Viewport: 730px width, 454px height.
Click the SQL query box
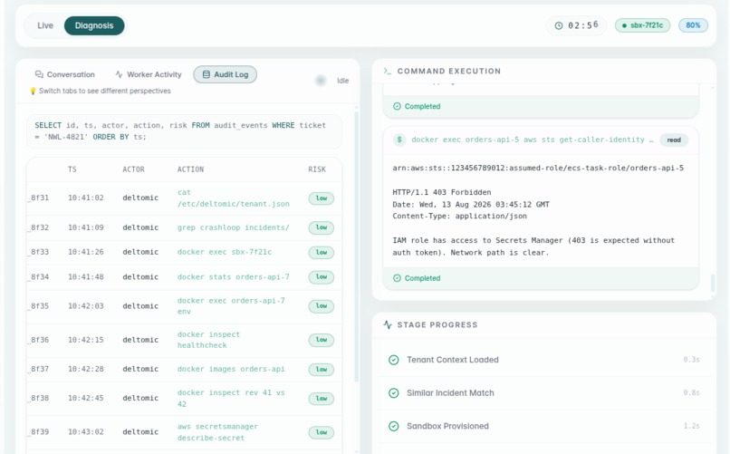tap(184, 131)
